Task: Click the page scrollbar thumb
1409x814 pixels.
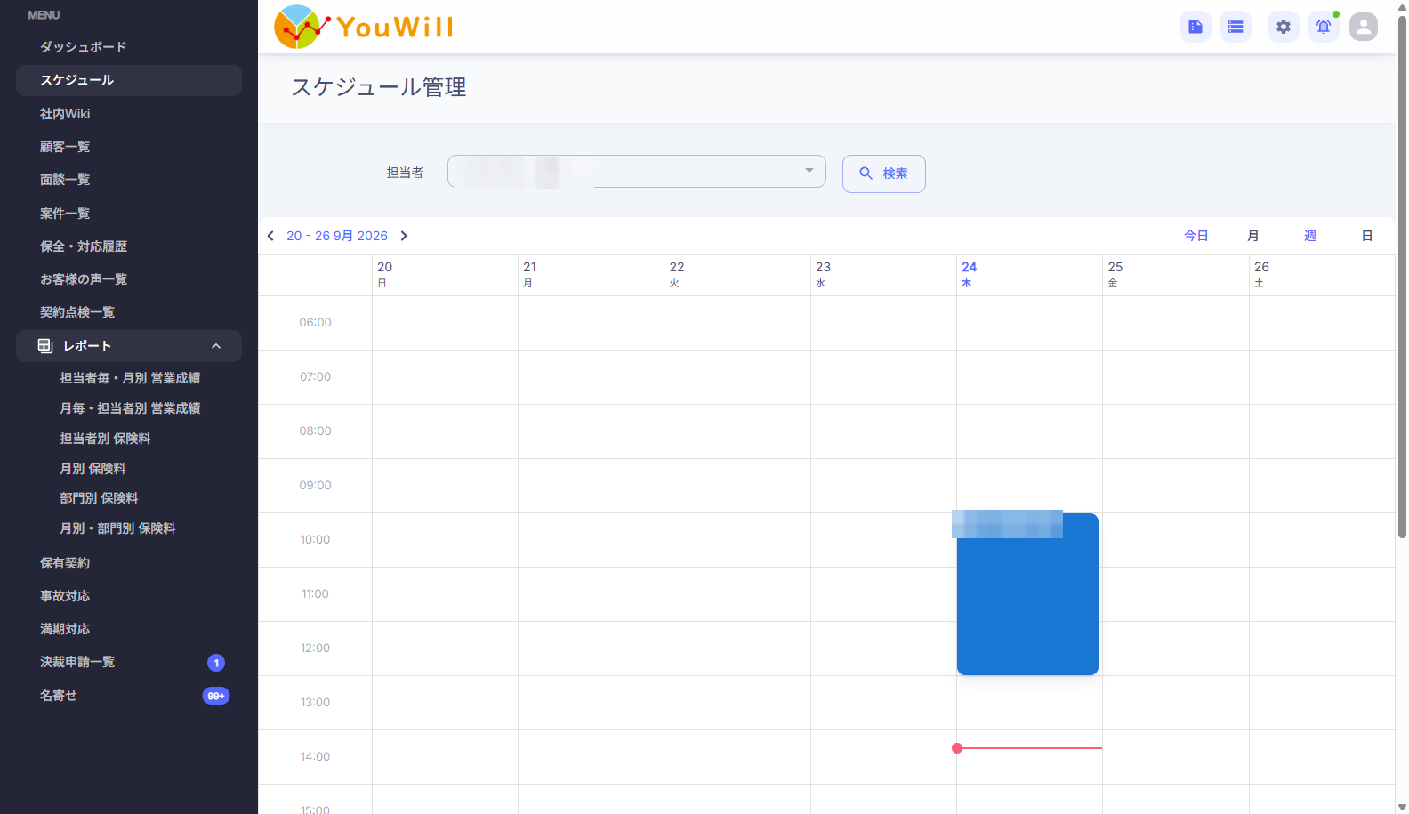Action: tap(1403, 276)
